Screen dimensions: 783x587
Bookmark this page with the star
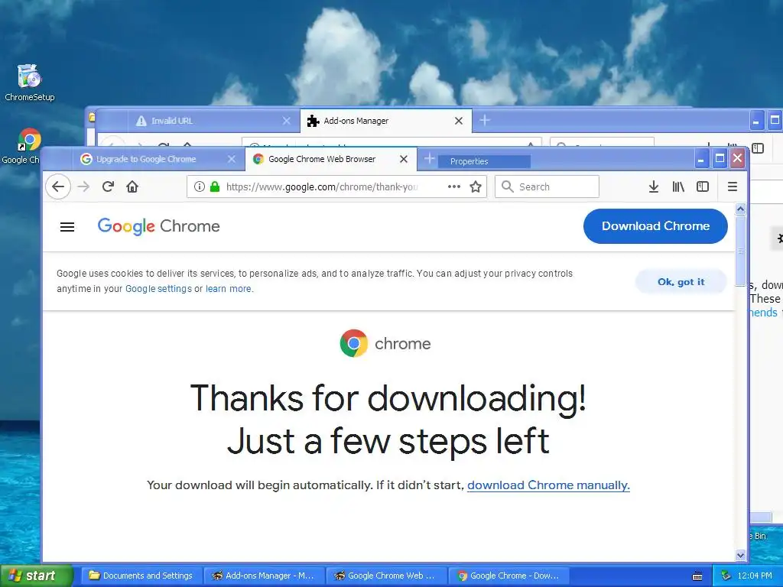[x=476, y=186]
